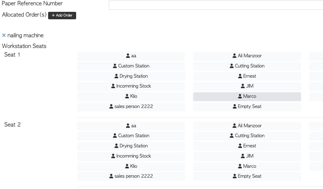This screenshot has height=189, width=323.
Task: Choose Empty Seat for Seat 2
Action: point(247,176)
